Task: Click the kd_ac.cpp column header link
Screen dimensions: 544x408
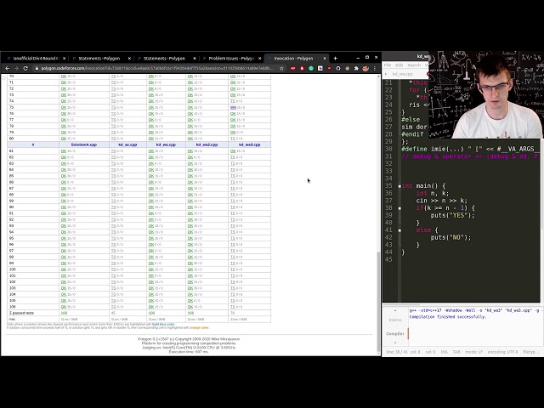Action: coord(127,144)
